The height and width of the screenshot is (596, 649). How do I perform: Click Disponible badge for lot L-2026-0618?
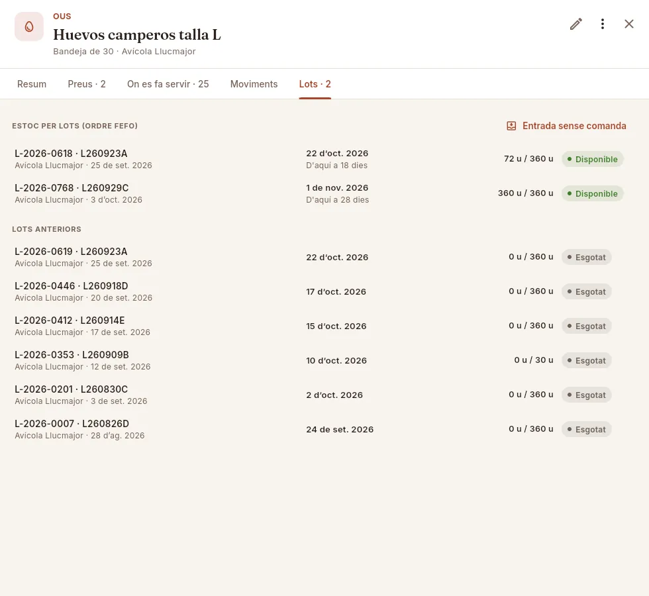tap(592, 160)
